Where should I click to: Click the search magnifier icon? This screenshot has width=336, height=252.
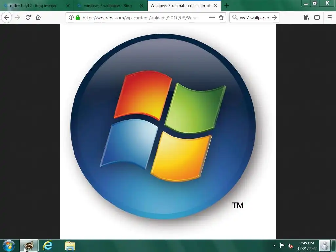click(x=235, y=18)
